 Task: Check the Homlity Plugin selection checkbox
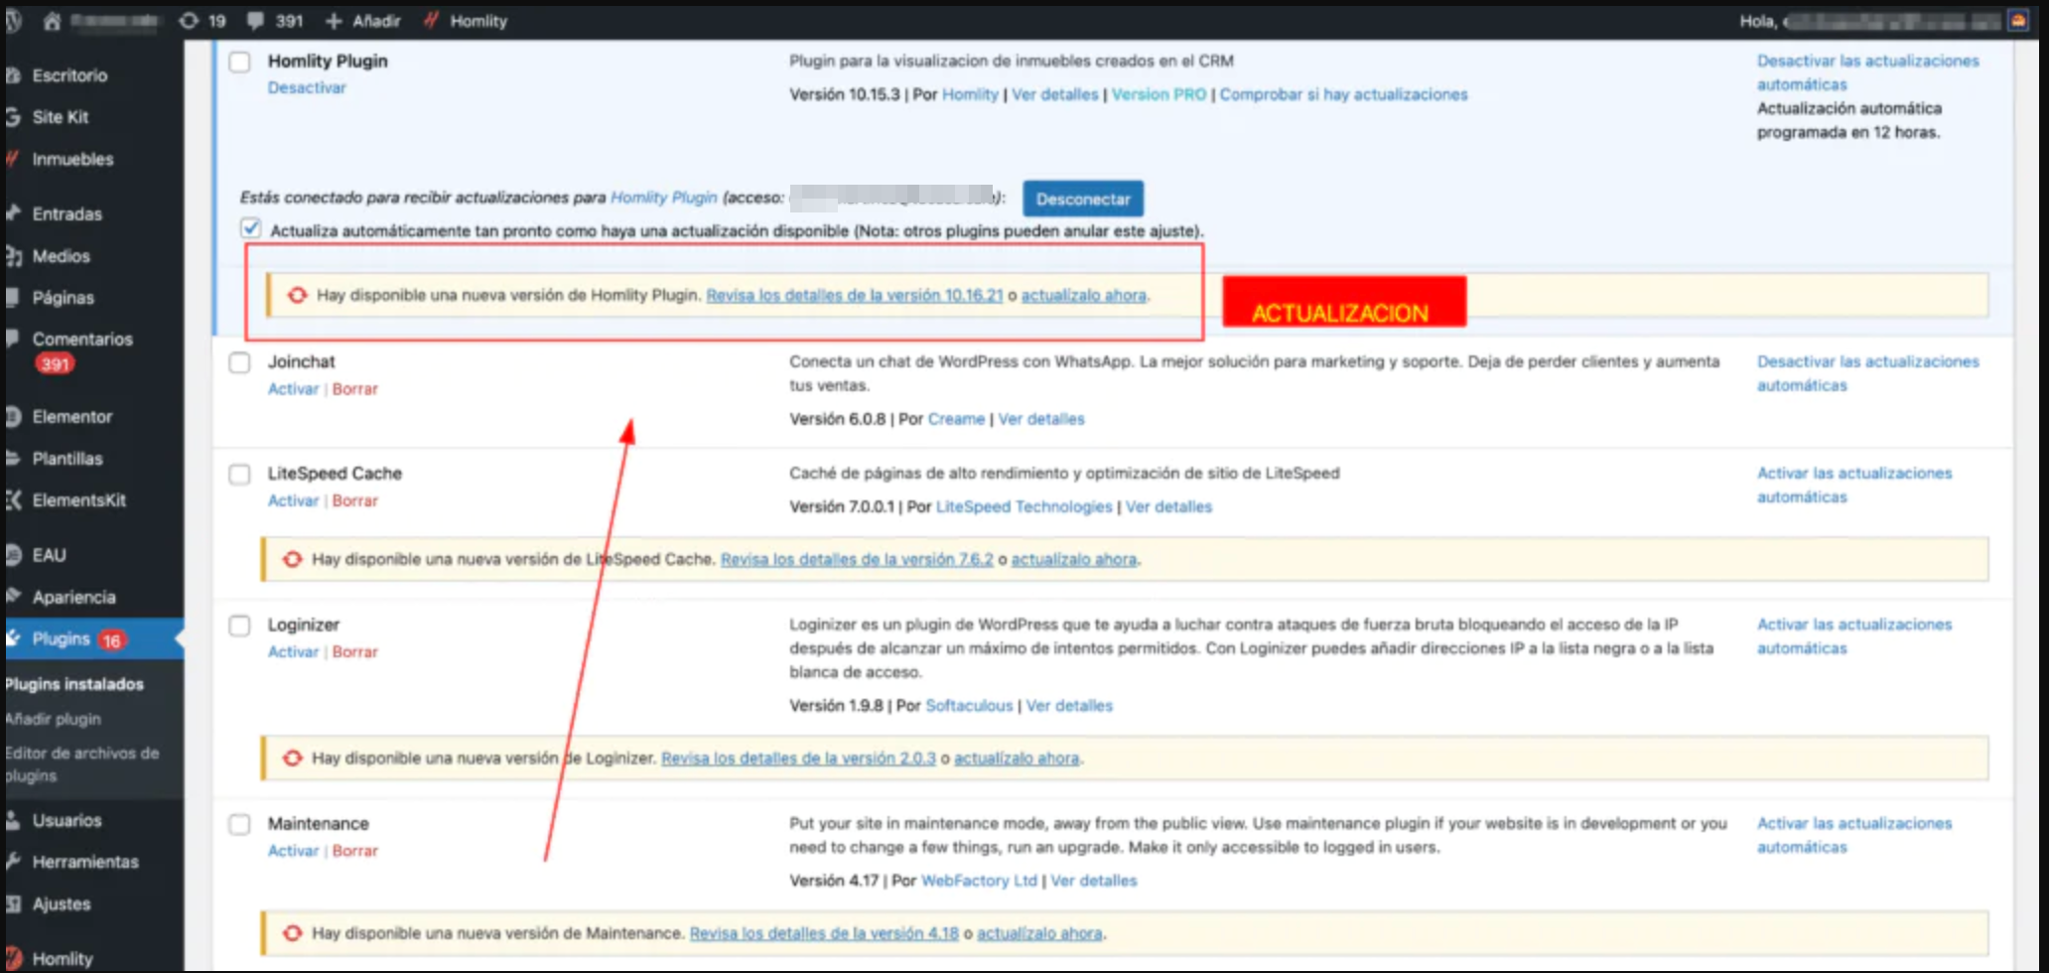(x=238, y=62)
